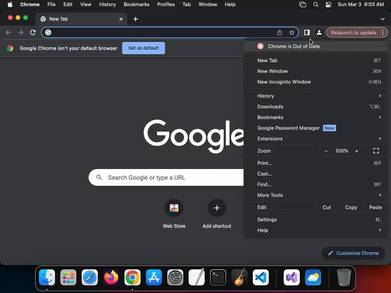The width and height of the screenshot is (391, 293).
Task: Choose Print... from the menu
Action: point(316,163)
